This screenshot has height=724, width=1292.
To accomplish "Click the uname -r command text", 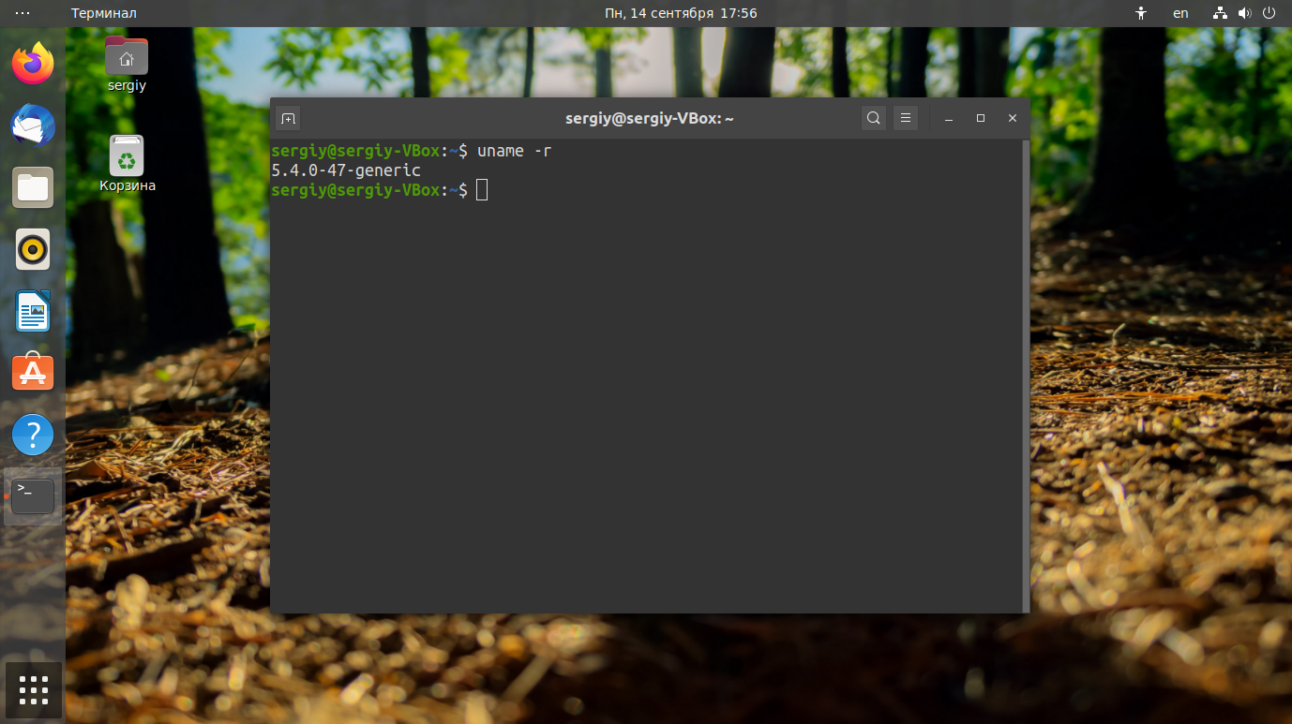I will coord(514,151).
